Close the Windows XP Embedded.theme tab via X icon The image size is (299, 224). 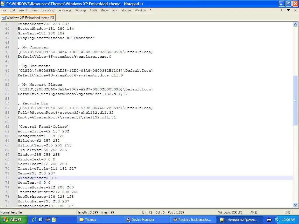click(52, 18)
